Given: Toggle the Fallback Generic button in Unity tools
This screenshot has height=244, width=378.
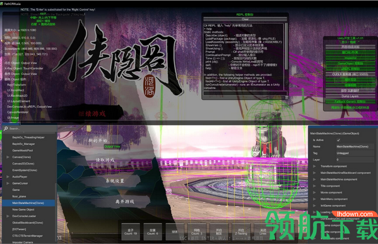Looking at the screenshot, I should coord(350,102).
